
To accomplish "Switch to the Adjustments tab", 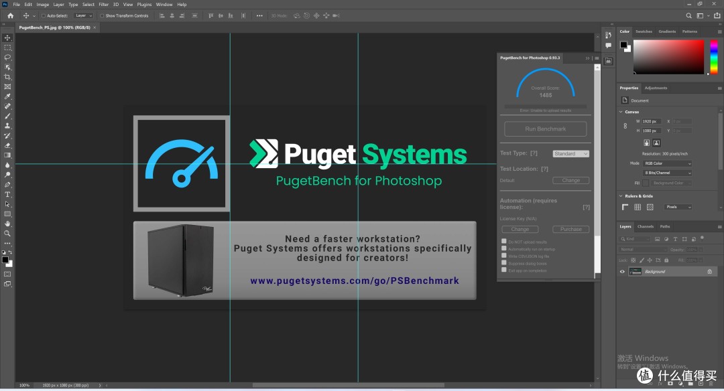I will (656, 88).
